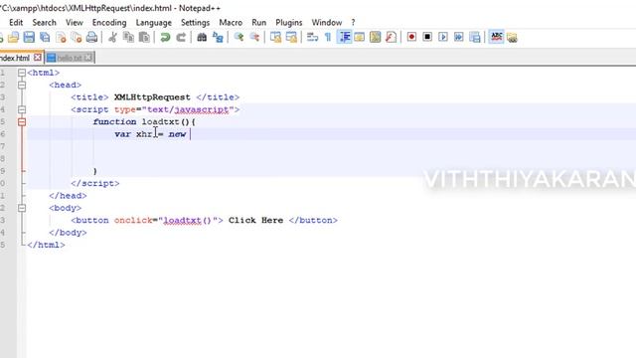The width and height of the screenshot is (636, 358).
Task: Toggle the Show Indent Guide icon
Action: pyautogui.click(x=345, y=38)
